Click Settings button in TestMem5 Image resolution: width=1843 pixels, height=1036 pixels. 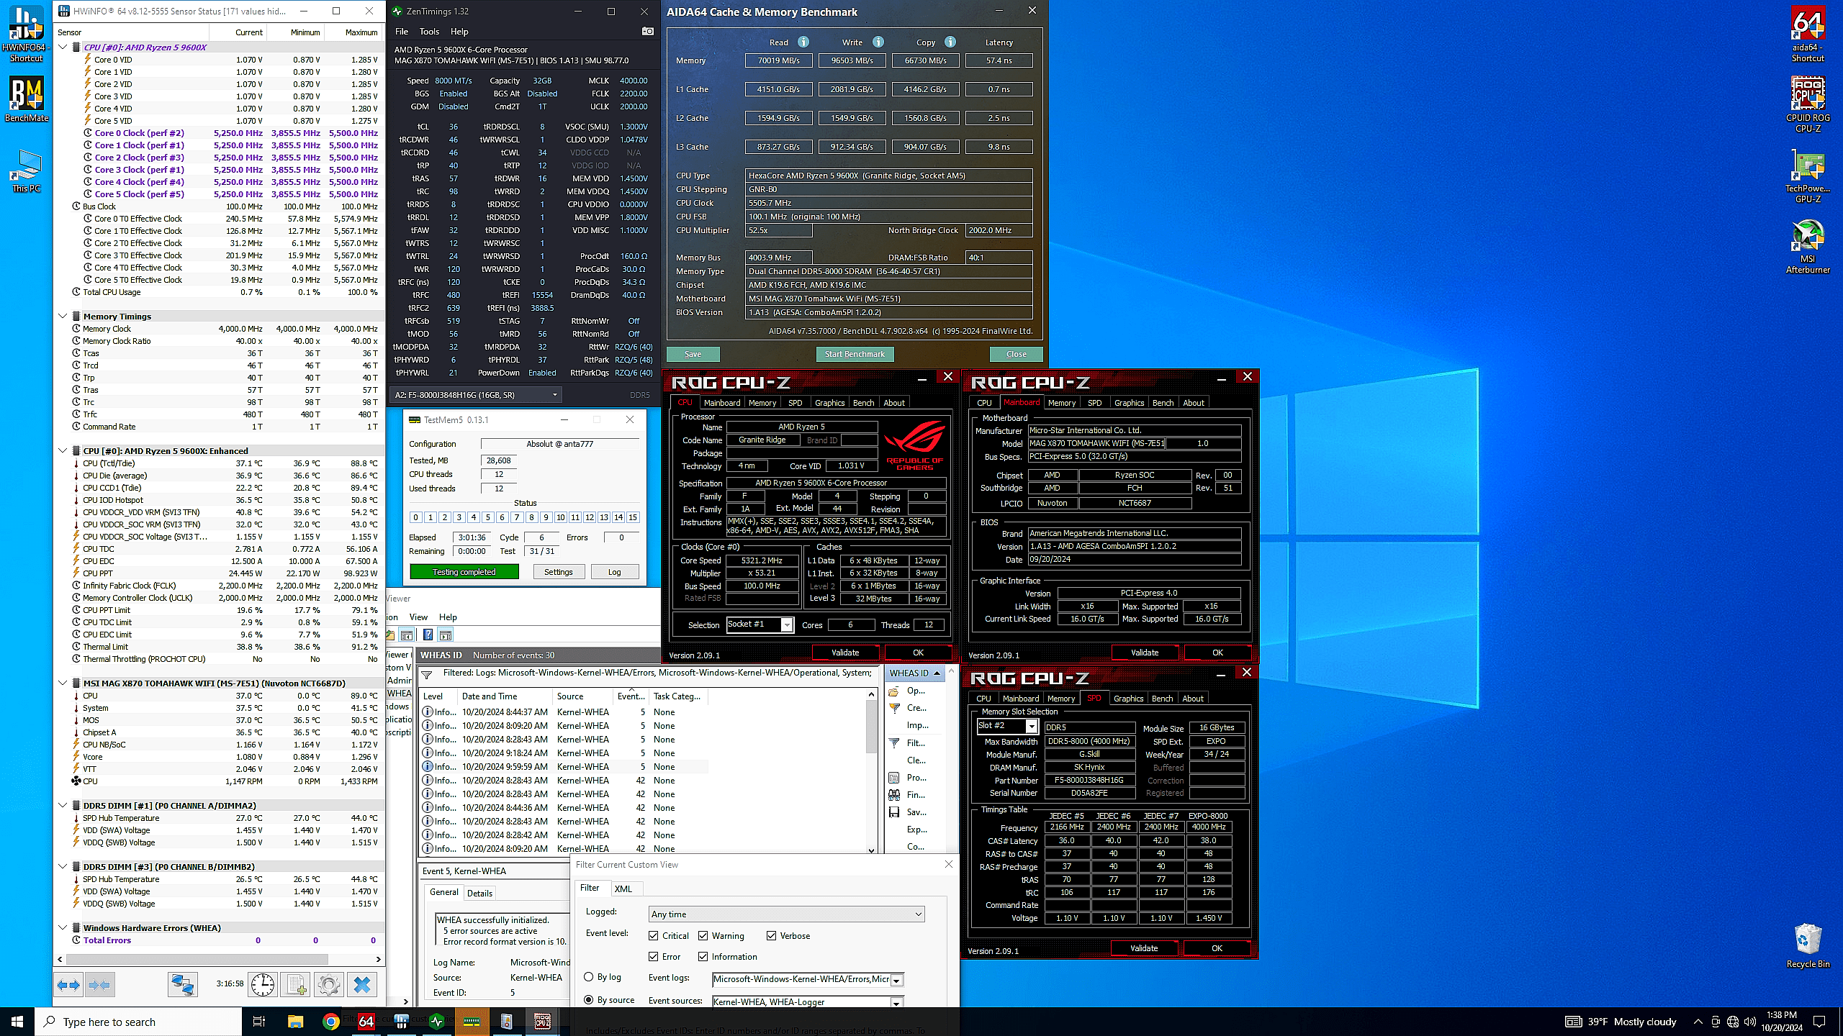(x=558, y=572)
